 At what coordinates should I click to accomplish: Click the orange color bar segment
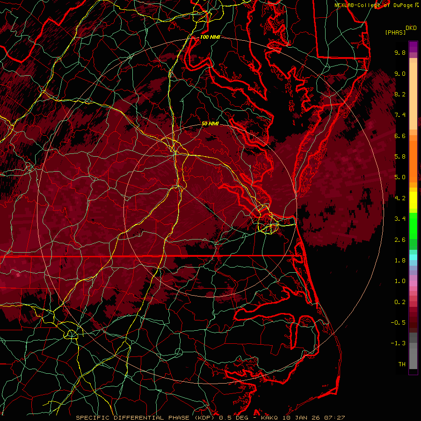coord(413,161)
